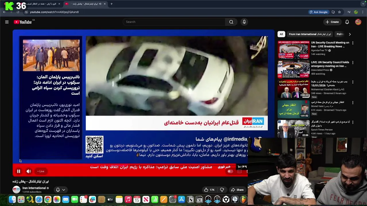Open the video title text below player
Viewport: 367px width, 206px height.
[31, 181]
